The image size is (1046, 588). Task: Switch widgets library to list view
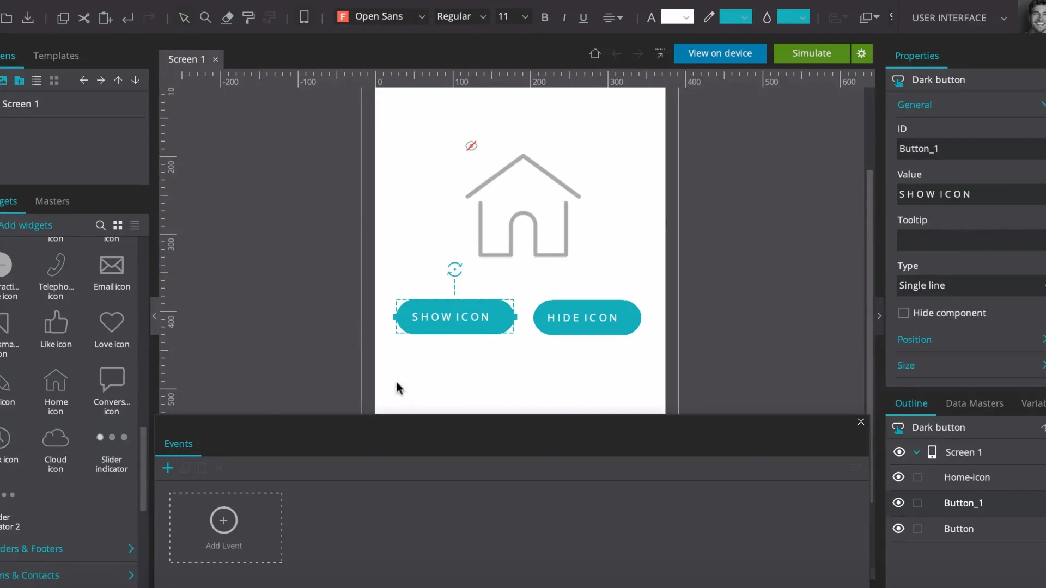tap(135, 225)
